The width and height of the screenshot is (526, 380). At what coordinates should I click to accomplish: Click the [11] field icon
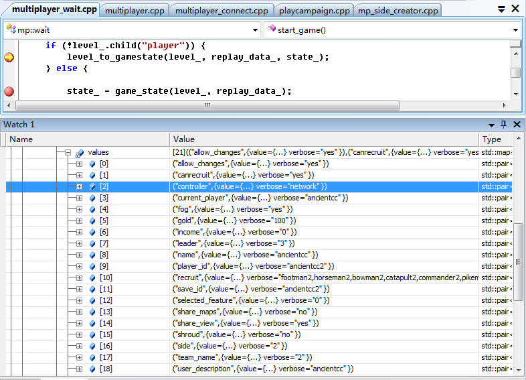coord(92,290)
